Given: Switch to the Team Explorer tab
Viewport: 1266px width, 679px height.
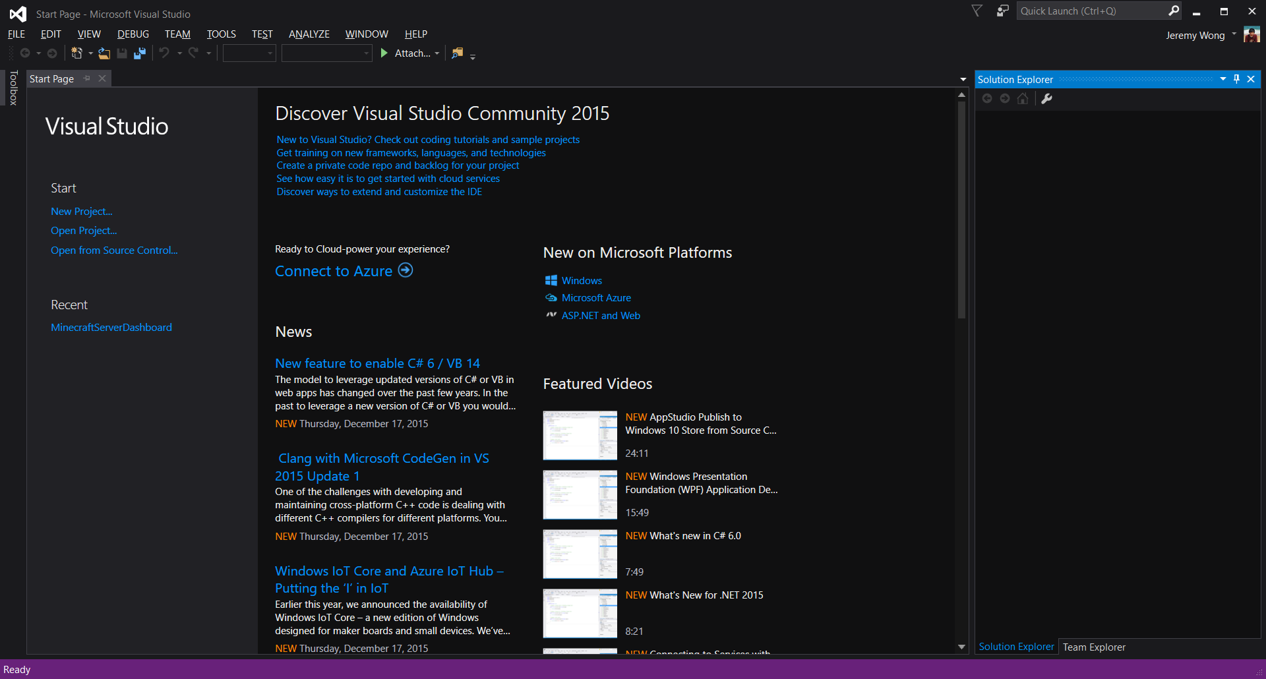Looking at the screenshot, I should 1094,647.
